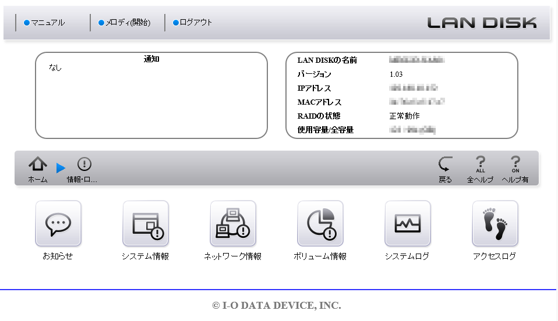This screenshot has width=558, height=321.
Task: Toggle the ヘルプ有 help icon
Action: click(x=515, y=164)
